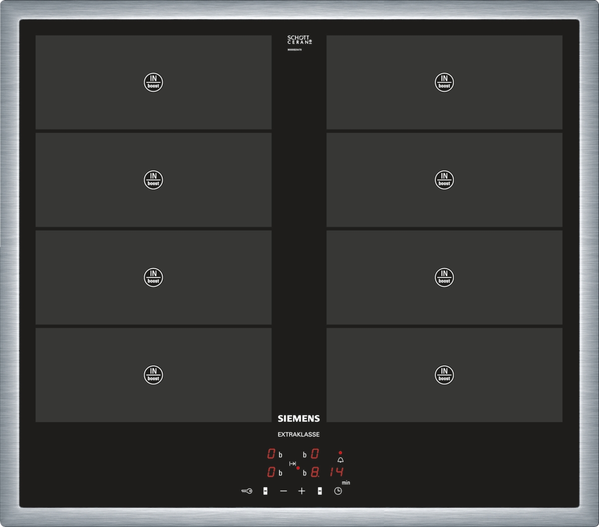Image resolution: width=599 pixels, height=527 pixels.
Task: Click boost b beside the 8. display
Action: click(x=304, y=473)
